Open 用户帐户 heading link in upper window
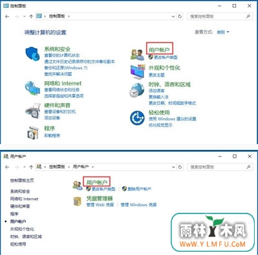This screenshot has width=258, height=255. click(x=159, y=50)
